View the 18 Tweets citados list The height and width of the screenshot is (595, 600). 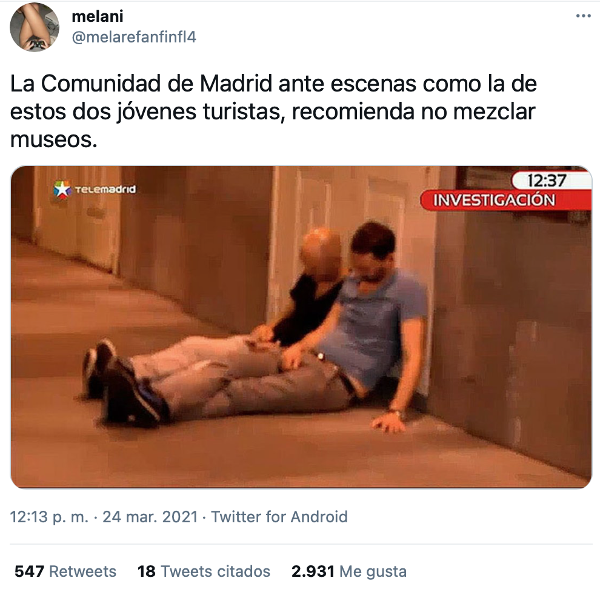(204, 571)
